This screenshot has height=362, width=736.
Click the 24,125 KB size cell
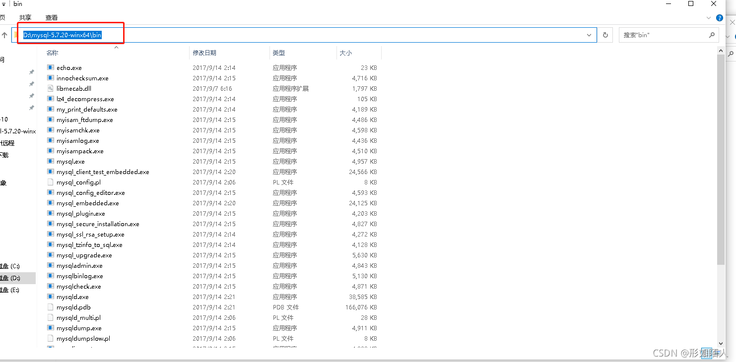point(363,203)
